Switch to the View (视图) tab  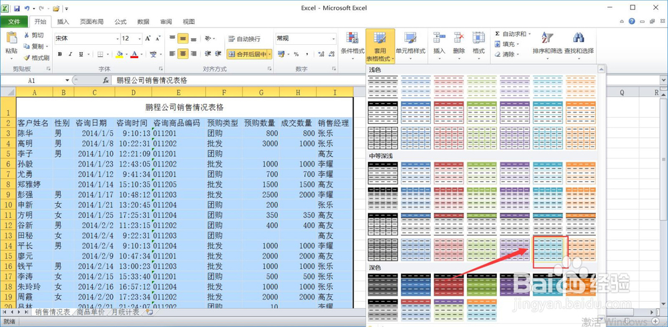[189, 22]
